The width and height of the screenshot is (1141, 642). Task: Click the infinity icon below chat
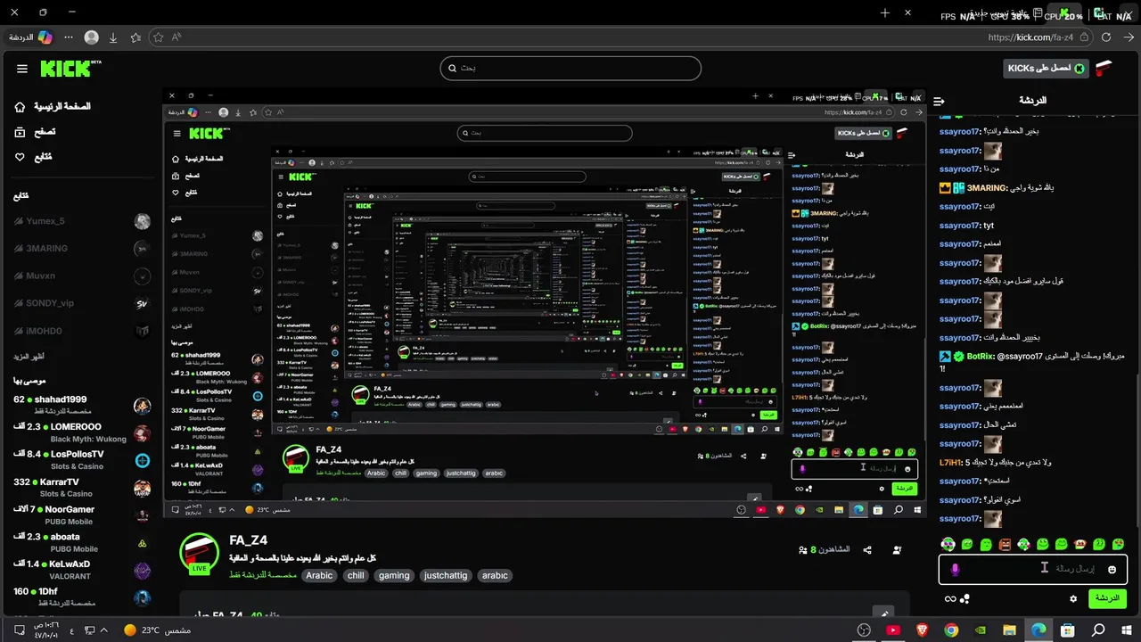pos(950,598)
